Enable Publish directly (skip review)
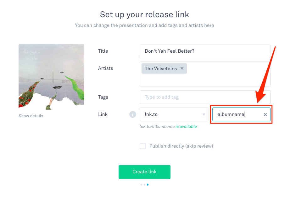Image resolution: width=285 pixels, height=199 pixels. [x=143, y=146]
